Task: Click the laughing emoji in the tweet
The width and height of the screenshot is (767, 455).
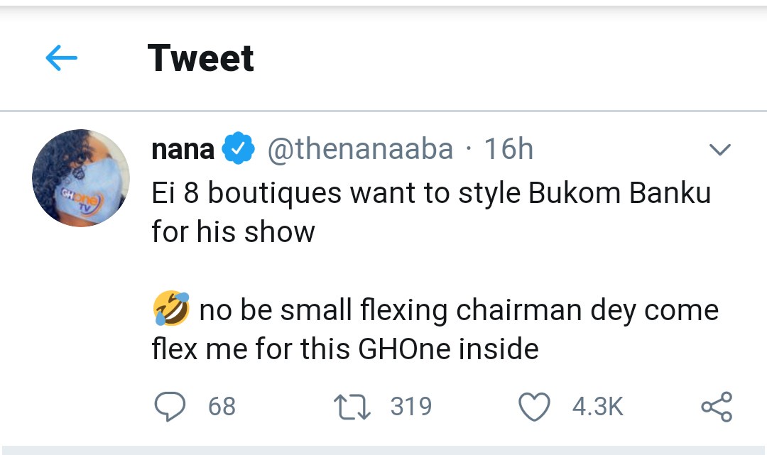Action: pyautogui.click(x=171, y=310)
